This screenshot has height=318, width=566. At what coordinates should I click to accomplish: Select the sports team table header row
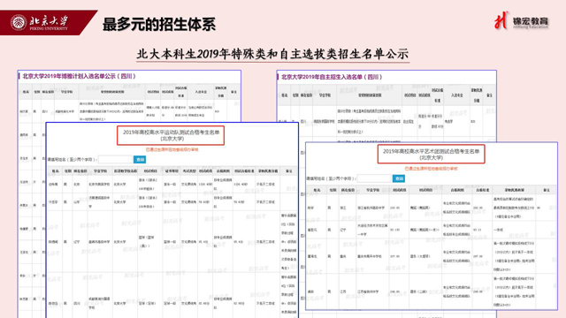[x=172, y=170]
